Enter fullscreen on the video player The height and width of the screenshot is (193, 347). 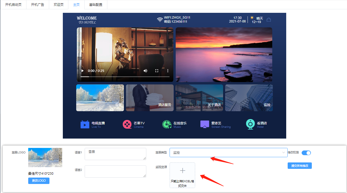coord(157,71)
